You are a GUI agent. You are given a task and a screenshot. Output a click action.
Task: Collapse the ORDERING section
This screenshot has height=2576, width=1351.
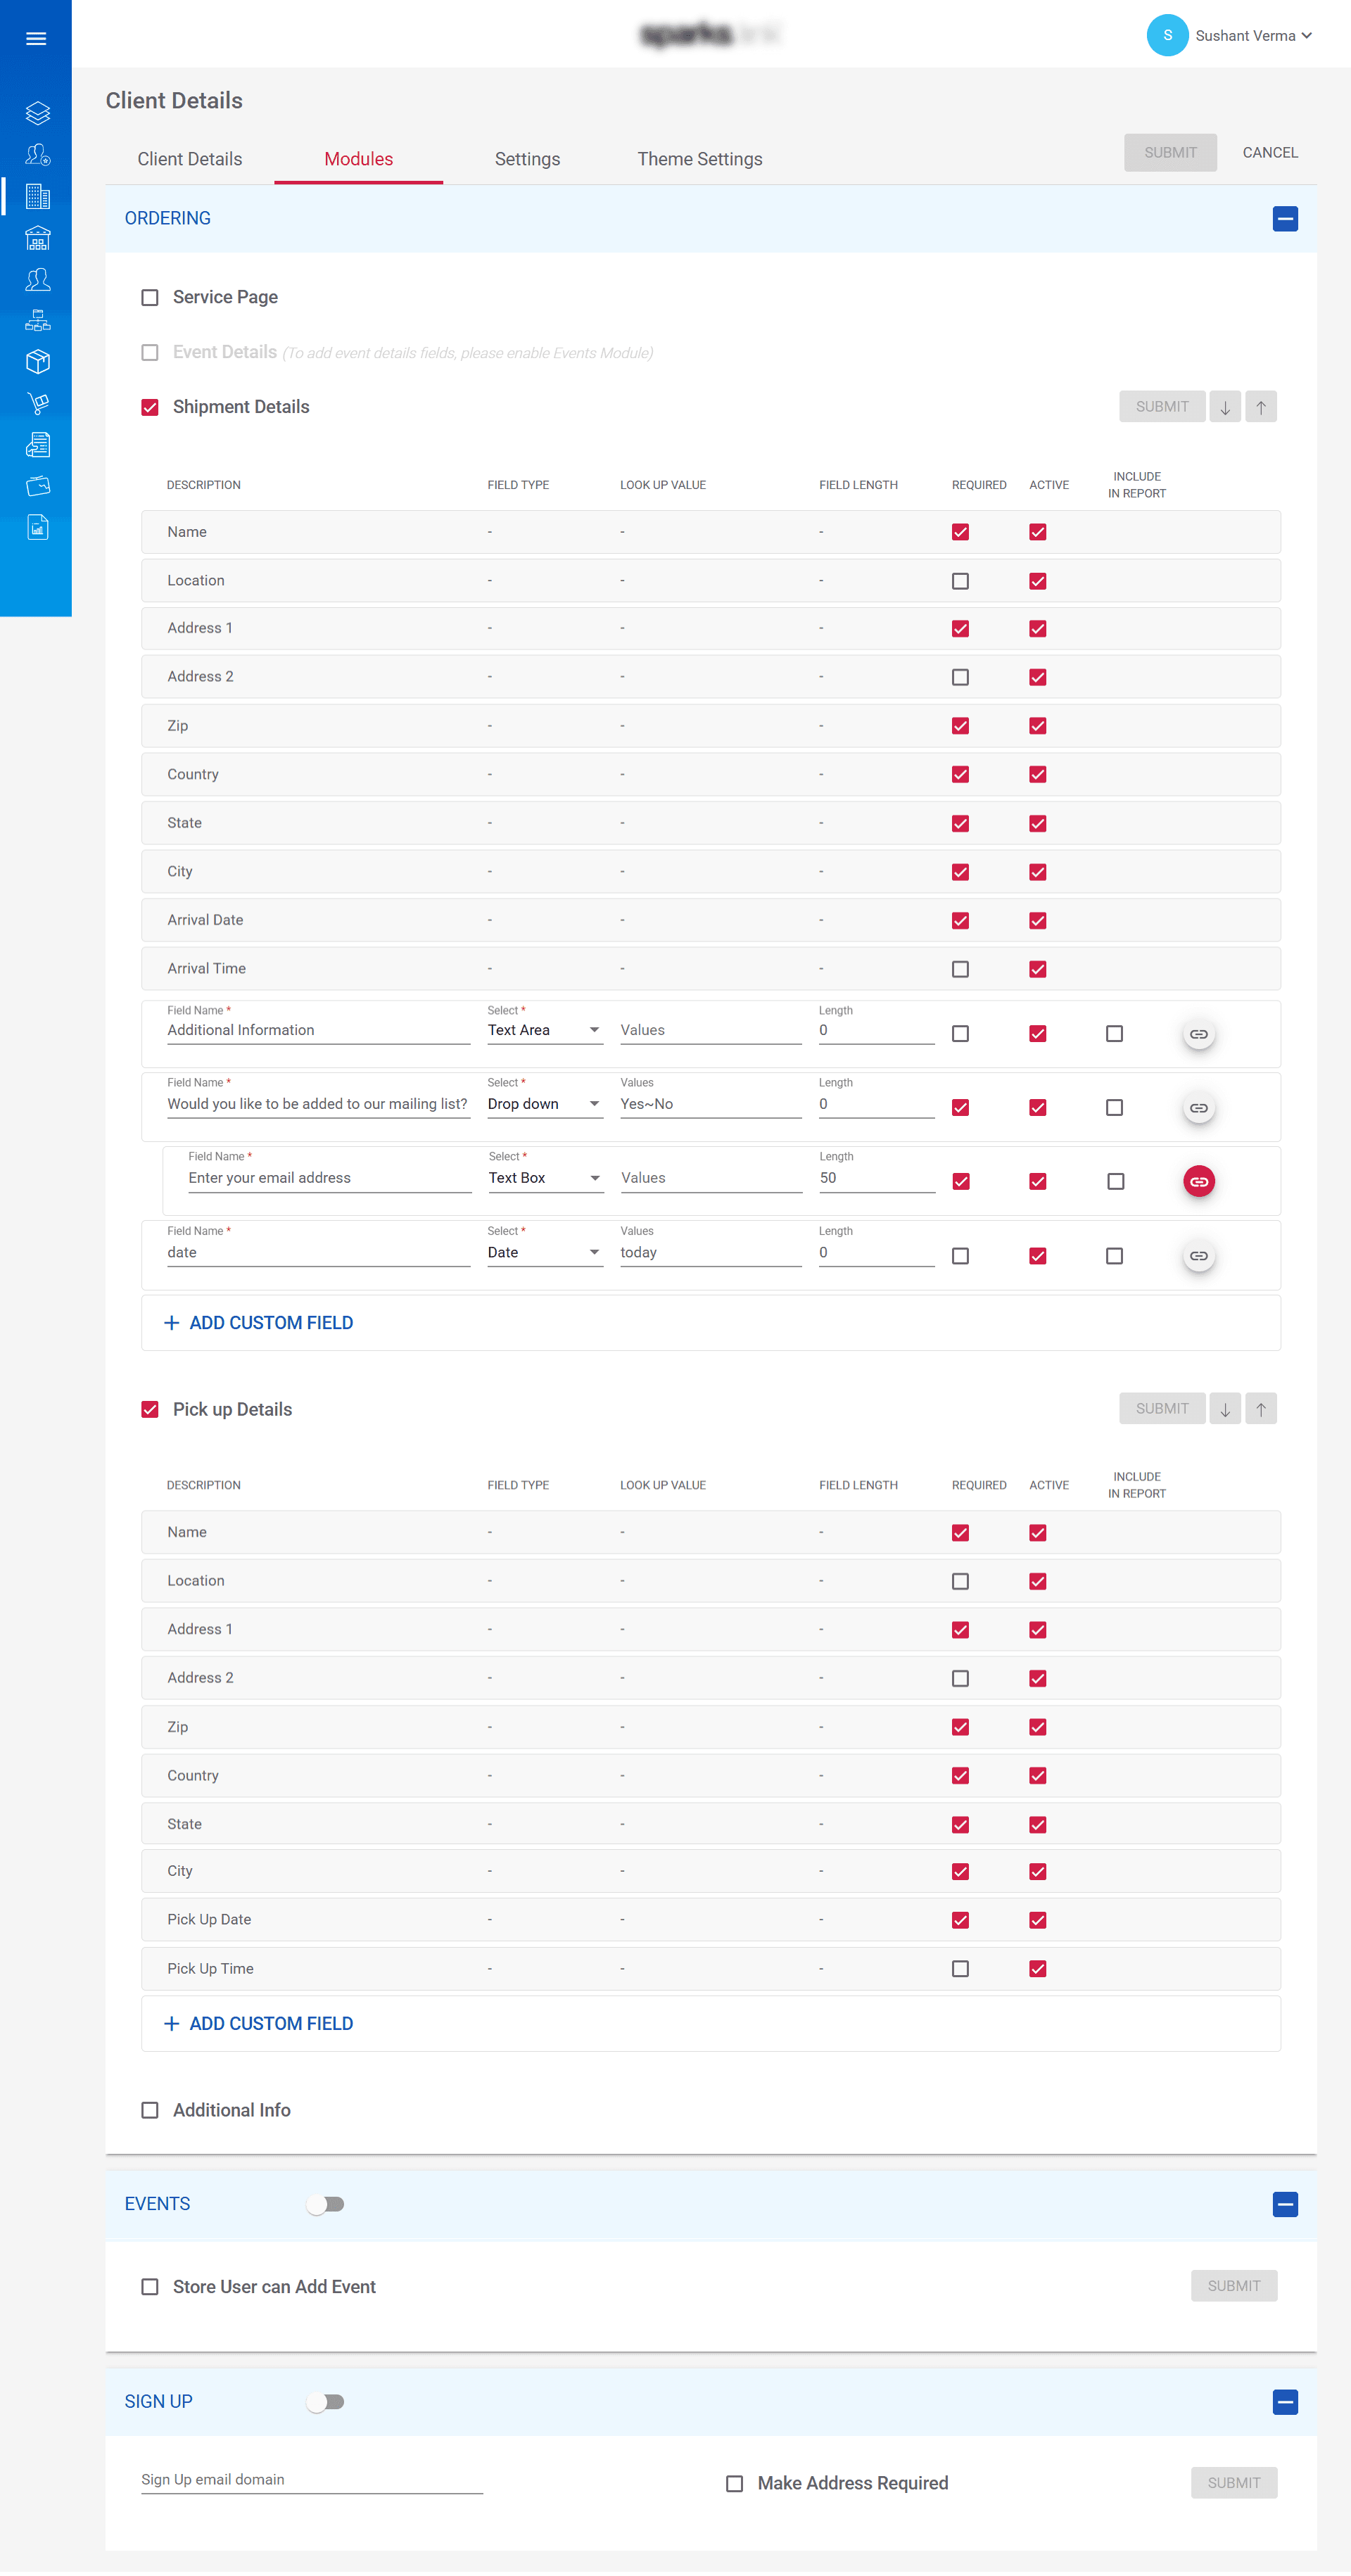pos(1285,218)
